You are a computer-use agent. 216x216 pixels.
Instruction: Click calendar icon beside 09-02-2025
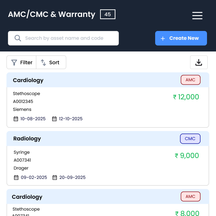tap(16, 177)
